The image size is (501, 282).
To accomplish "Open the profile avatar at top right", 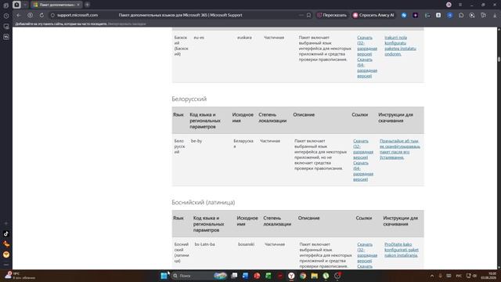I will coord(449,5).
